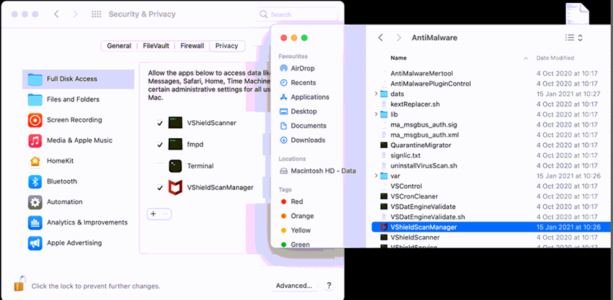Screen dimensions: 613x300
Task: Switch to FileVault tab
Action: pos(156,46)
